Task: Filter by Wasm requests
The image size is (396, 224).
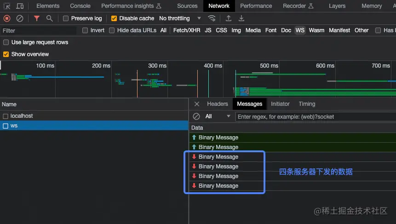Action: coord(316,30)
